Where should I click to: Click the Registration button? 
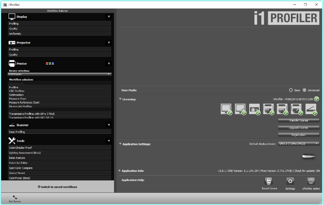[x=299, y=135]
